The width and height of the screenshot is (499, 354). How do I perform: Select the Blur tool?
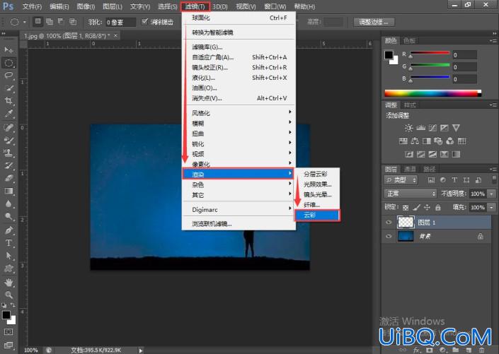(x=8, y=203)
